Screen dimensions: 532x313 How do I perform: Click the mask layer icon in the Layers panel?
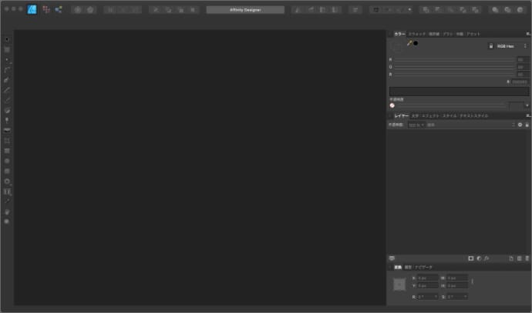point(471,258)
